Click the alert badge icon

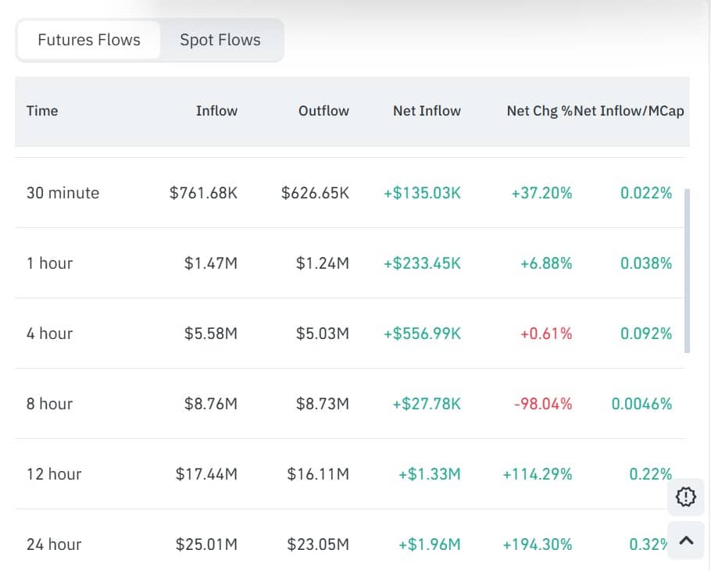coord(685,497)
